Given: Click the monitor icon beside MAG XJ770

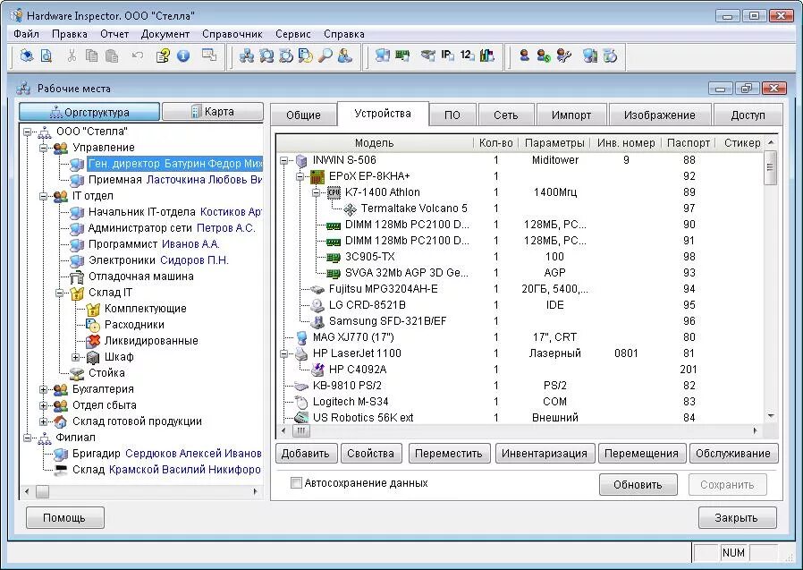Looking at the screenshot, I should (301, 337).
